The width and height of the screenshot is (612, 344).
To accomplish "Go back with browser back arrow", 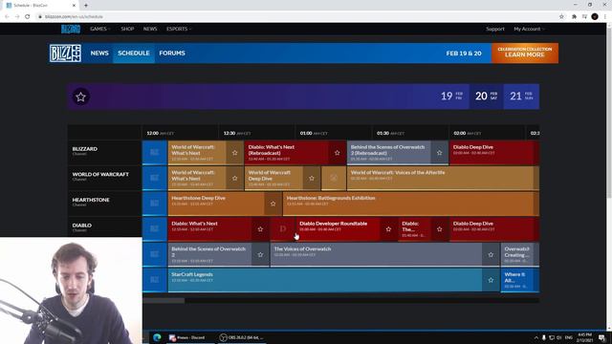I will 7,16.
